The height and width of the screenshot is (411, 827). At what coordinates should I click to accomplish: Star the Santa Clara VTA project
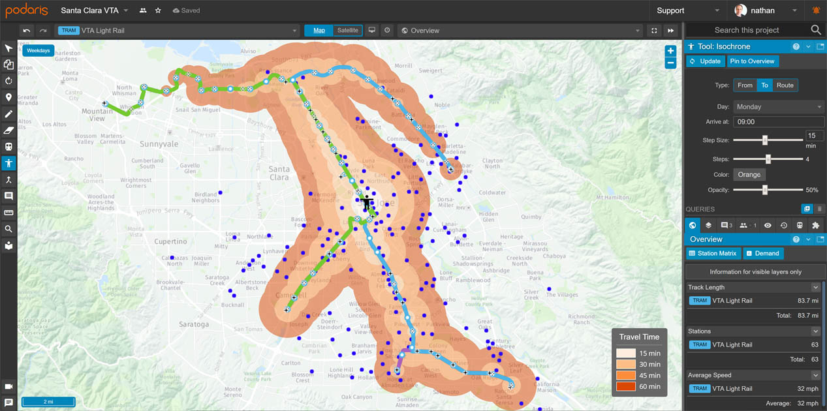(158, 11)
